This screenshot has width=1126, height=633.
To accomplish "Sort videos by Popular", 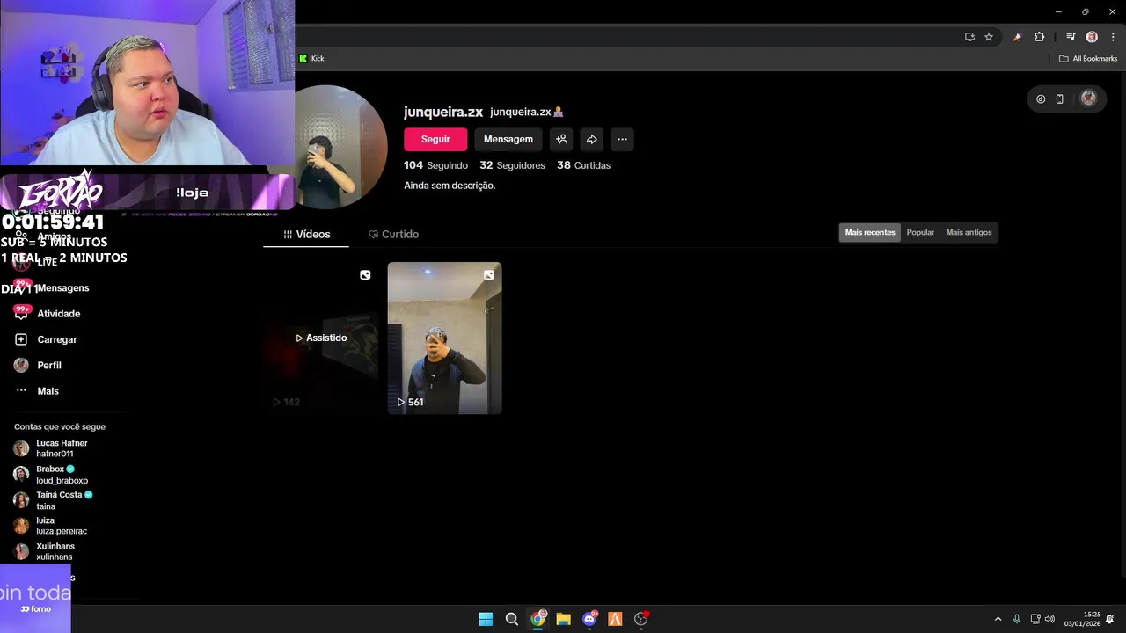I will coord(920,232).
